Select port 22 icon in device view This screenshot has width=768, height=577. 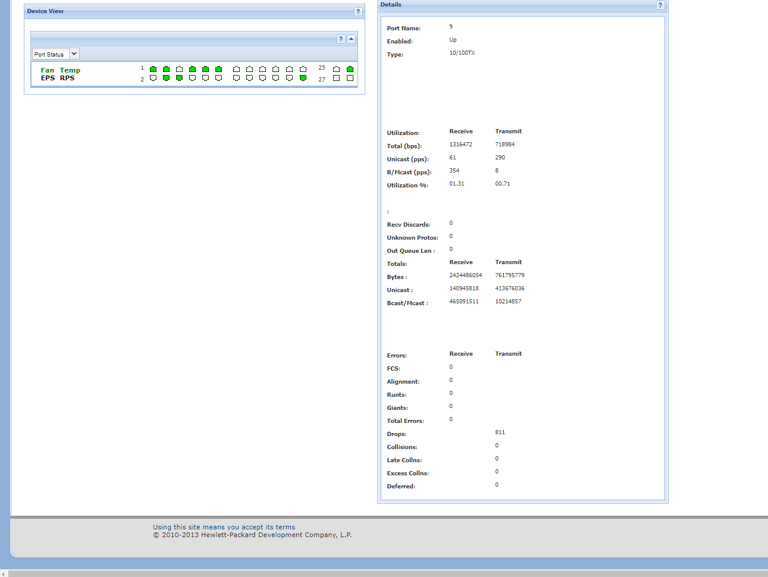[289, 78]
